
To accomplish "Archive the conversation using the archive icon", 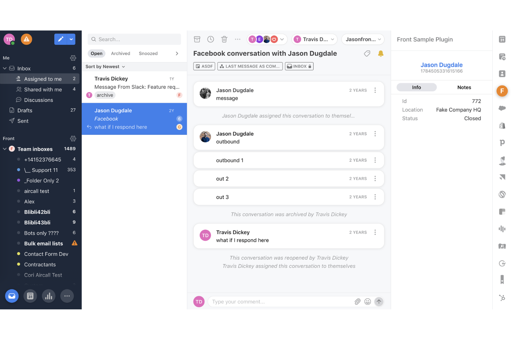I will [197, 39].
